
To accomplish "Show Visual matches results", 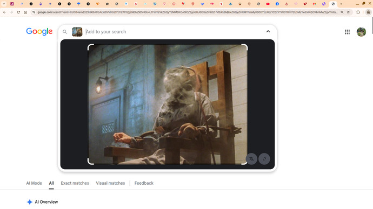I will pyautogui.click(x=110, y=183).
